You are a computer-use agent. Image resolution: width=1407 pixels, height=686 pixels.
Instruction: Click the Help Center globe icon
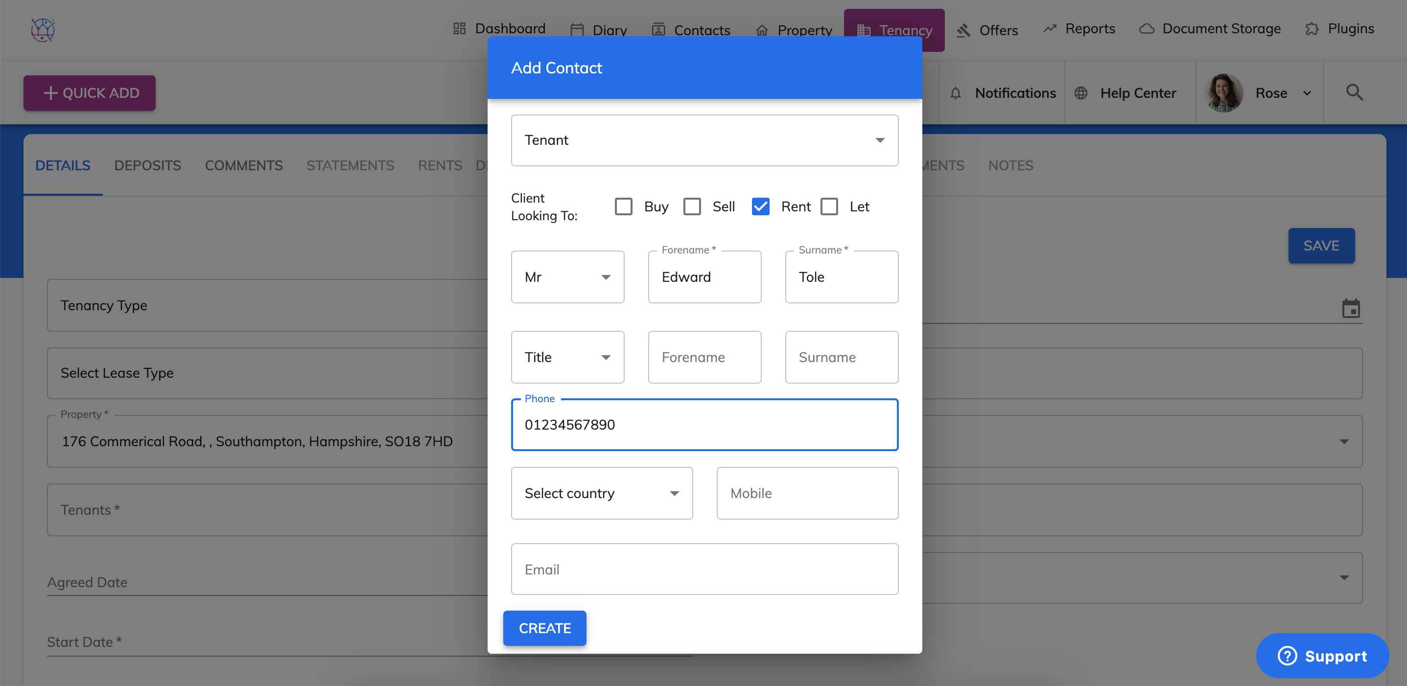1080,93
